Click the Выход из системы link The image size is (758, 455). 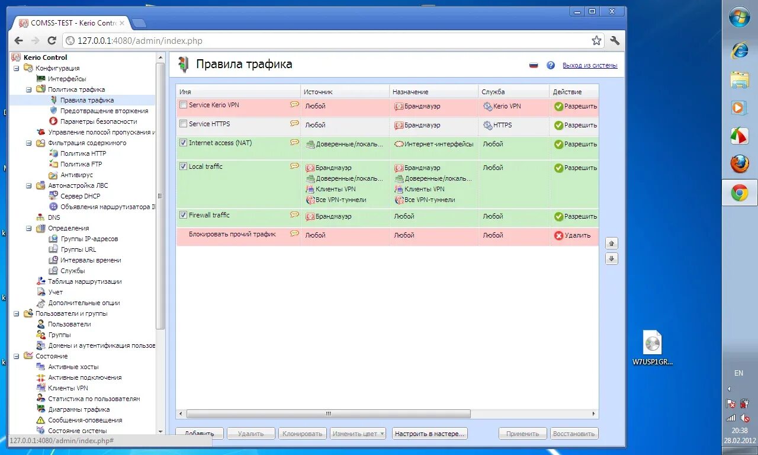[x=590, y=65]
